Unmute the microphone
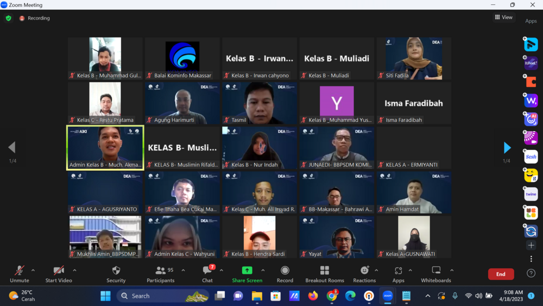The height and width of the screenshot is (306, 543). click(20, 273)
